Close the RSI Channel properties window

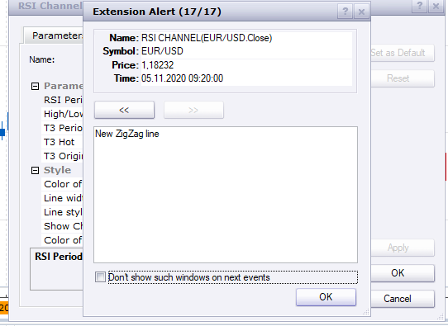point(436,6)
